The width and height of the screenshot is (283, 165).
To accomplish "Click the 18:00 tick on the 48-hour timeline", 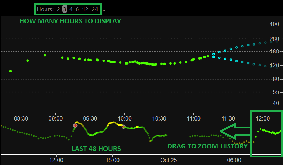I will [112, 160].
